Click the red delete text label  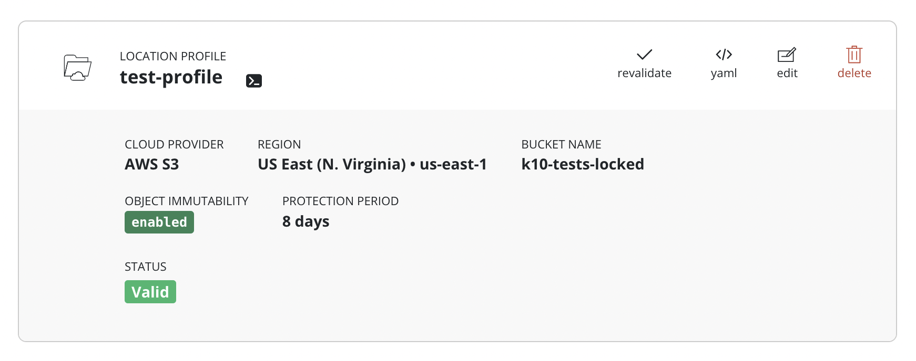click(854, 73)
